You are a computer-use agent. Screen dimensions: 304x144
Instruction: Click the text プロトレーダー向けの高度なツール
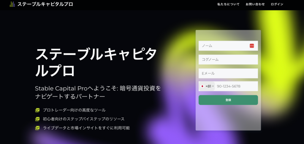[74, 110]
